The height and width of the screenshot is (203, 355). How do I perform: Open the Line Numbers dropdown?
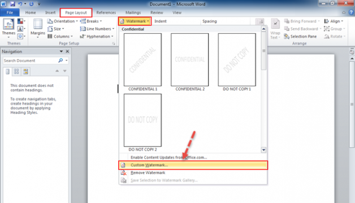[x=97, y=29]
